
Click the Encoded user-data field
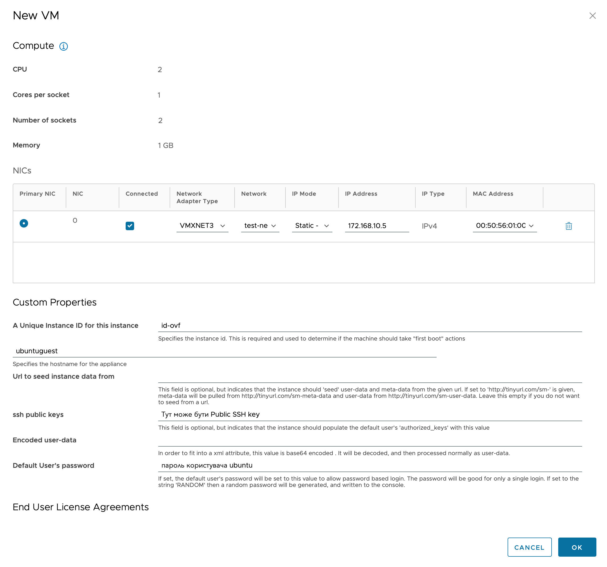pyautogui.click(x=370, y=440)
